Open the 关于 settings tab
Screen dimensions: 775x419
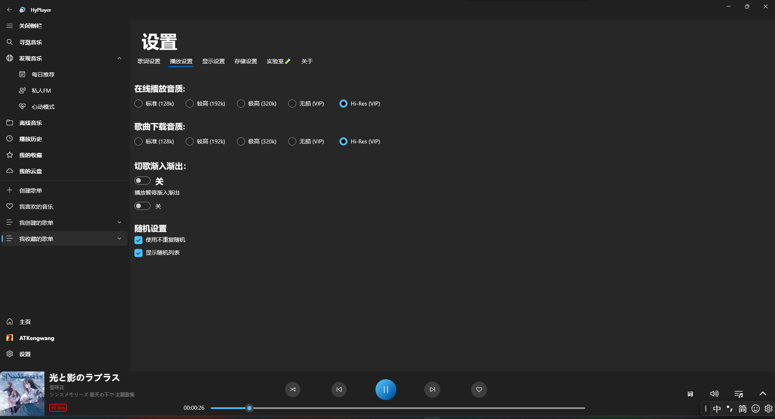point(307,61)
